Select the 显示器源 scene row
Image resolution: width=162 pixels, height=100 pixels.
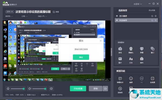pyautogui.click(x=136, y=16)
